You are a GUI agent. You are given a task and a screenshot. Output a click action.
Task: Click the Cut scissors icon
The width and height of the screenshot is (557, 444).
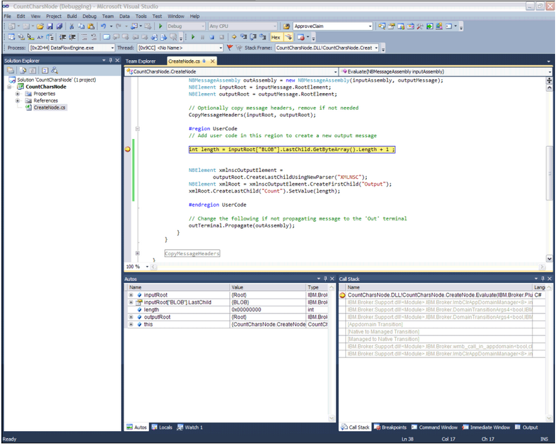[x=72, y=26]
